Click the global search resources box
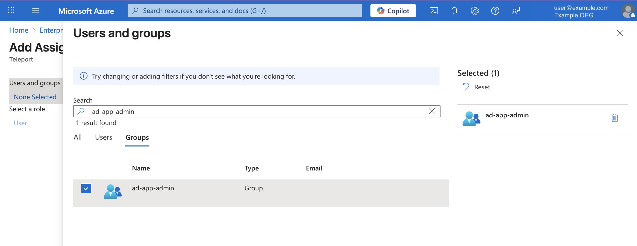This screenshot has height=246, width=637. pyautogui.click(x=245, y=11)
